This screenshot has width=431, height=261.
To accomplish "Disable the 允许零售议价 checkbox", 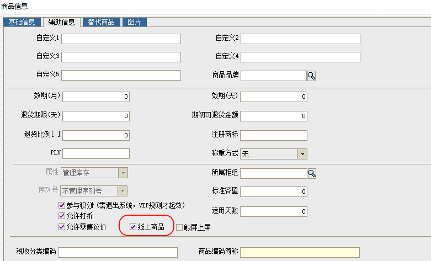I will 62,227.
